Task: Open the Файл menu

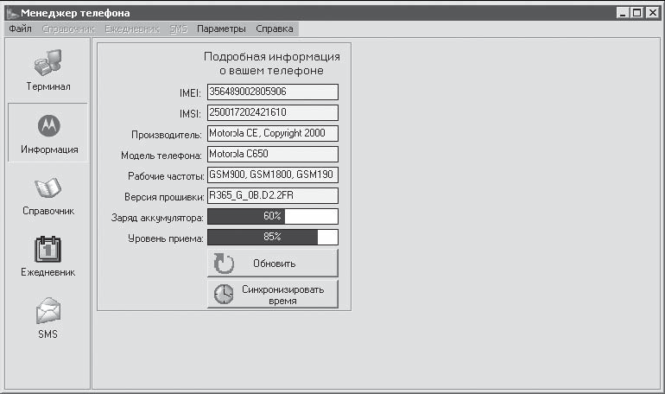Action: pos(20,29)
